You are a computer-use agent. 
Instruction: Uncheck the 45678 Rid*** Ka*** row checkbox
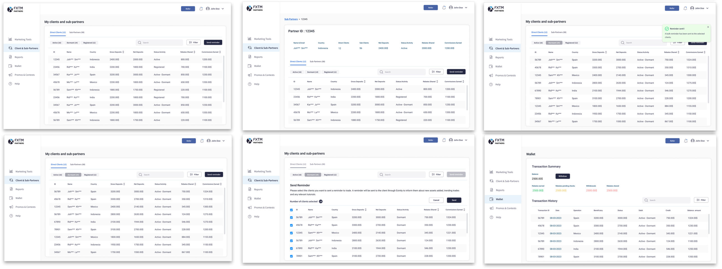click(x=291, y=225)
